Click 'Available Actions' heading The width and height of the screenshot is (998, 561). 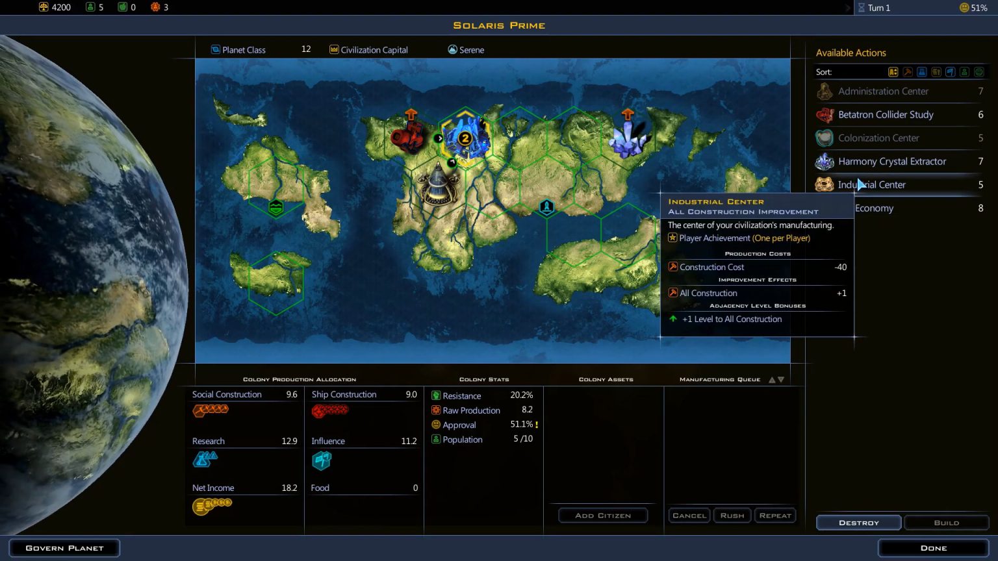click(x=851, y=53)
